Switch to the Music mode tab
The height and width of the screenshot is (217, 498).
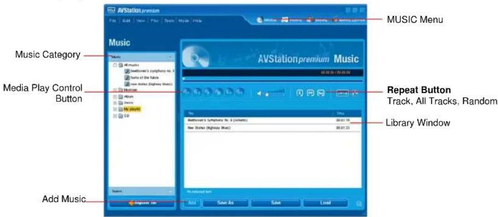pos(268,20)
